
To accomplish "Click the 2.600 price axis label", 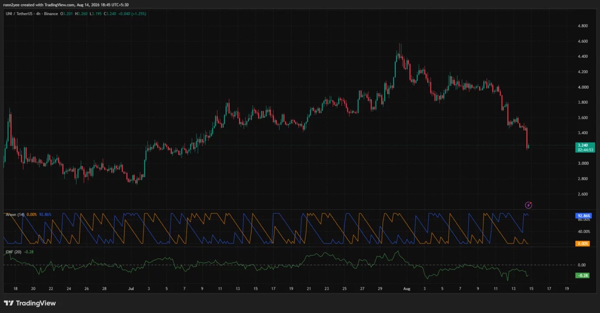I will coord(583,194).
